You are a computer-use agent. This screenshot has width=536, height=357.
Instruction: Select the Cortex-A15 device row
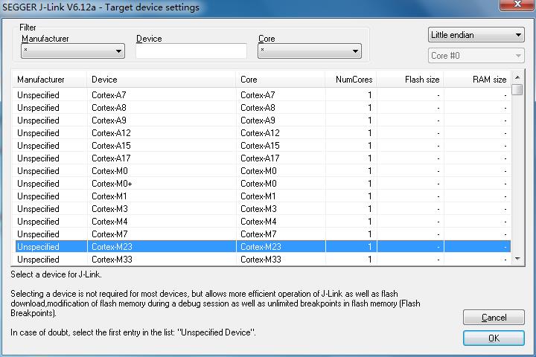tap(261, 146)
